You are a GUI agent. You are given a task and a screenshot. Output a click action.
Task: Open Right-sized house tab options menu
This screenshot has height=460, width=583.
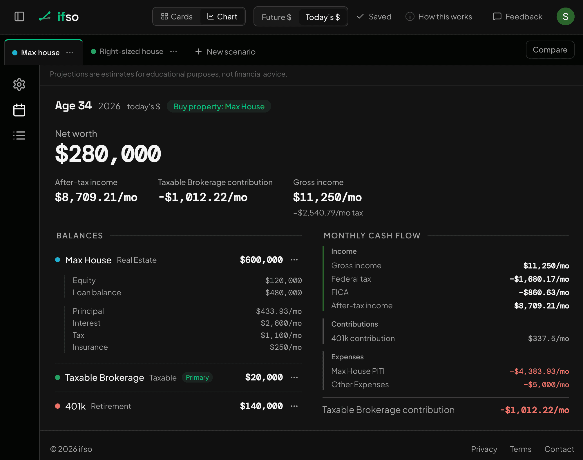(173, 51)
